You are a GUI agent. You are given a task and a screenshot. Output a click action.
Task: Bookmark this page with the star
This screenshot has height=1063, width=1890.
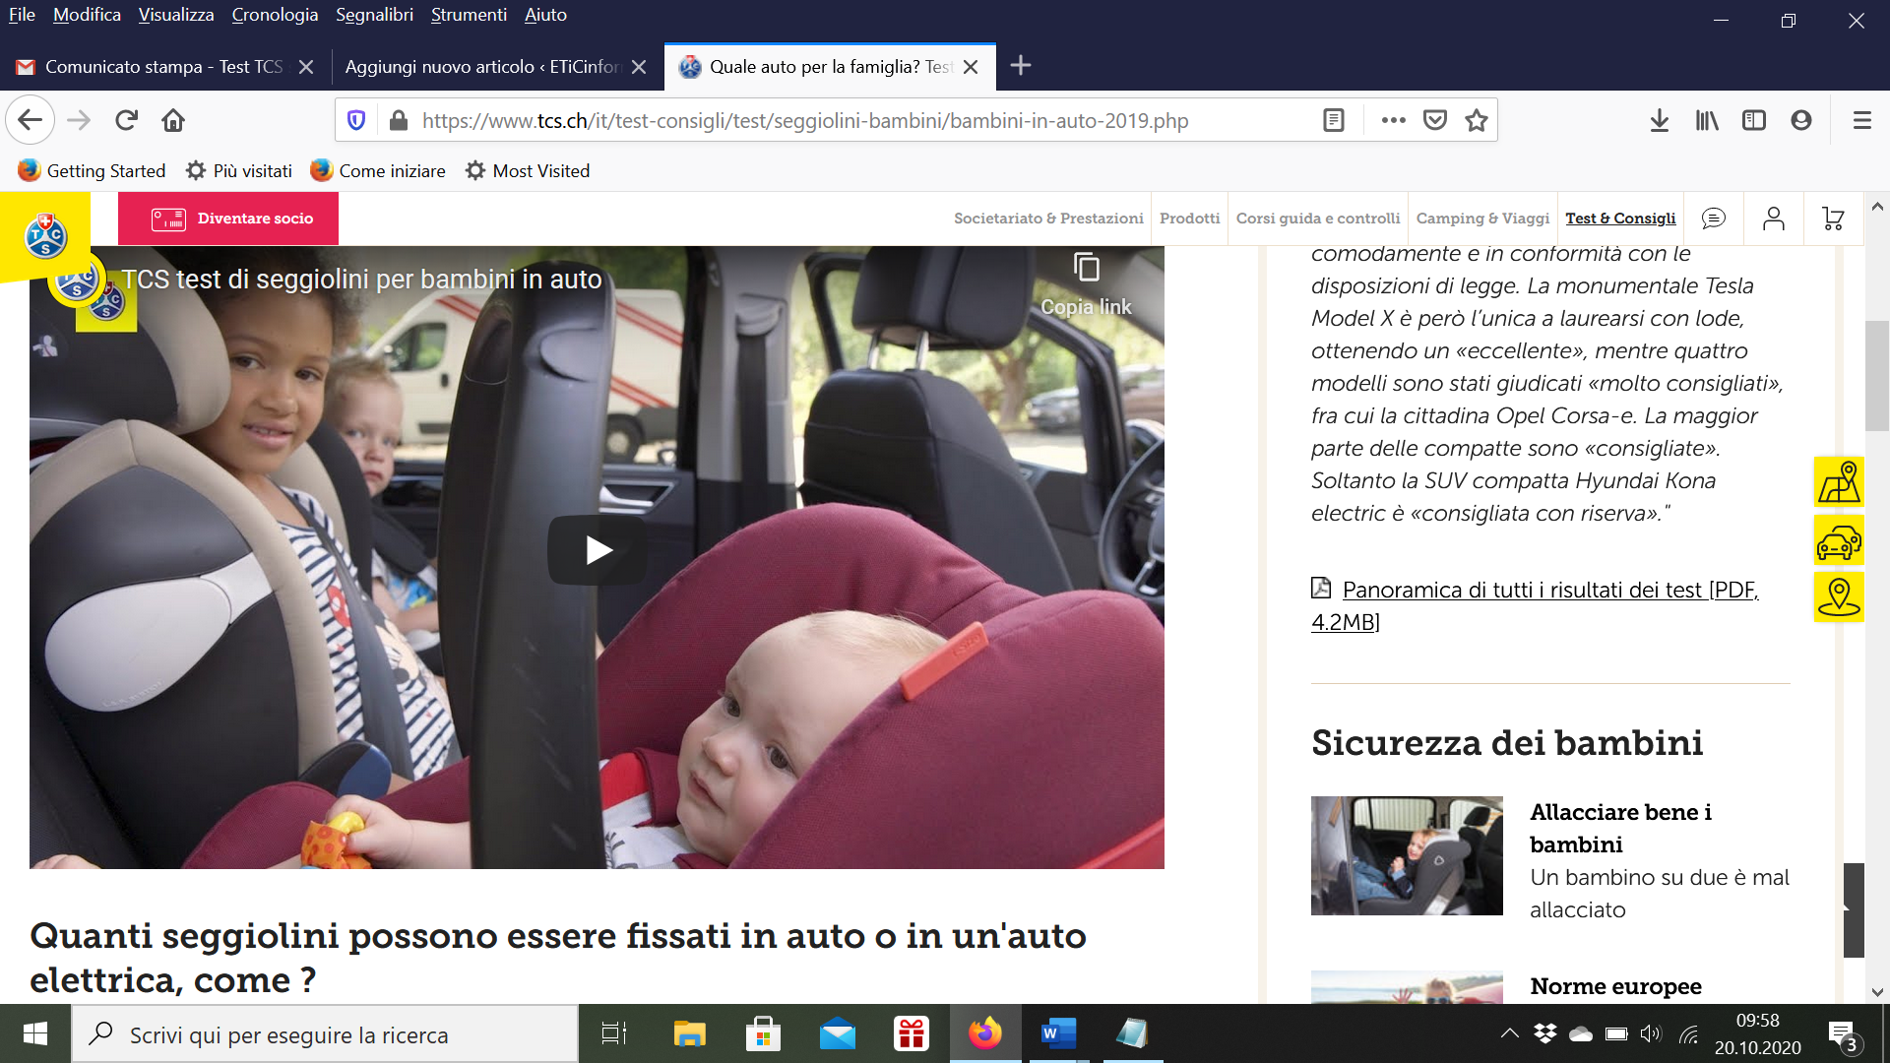tap(1477, 120)
